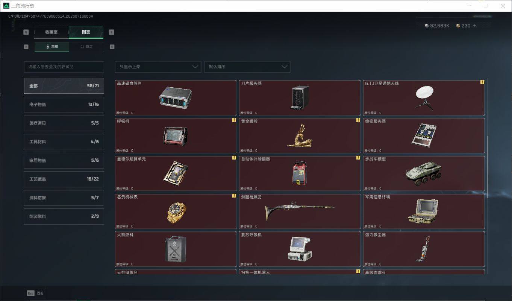Image resolution: width=512 pixels, height=301 pixels.
Task: Open the 默认排序 sorting dropdown
Action: point(247,67)
